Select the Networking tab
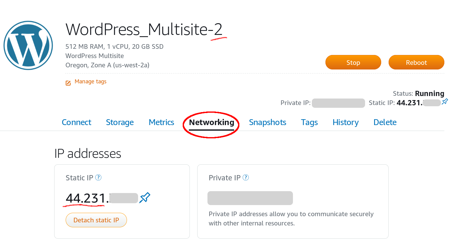Image resolution: width=462 pixels, height=252 pixels. (x=211, y=122)
